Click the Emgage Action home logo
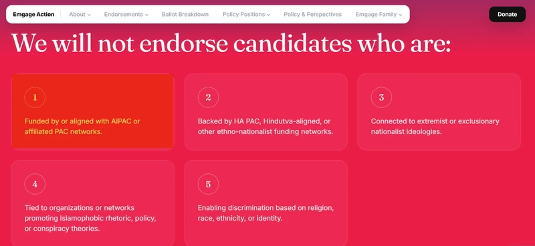The height and width of the screenshot is (246, 535). (x=33, y=14)
